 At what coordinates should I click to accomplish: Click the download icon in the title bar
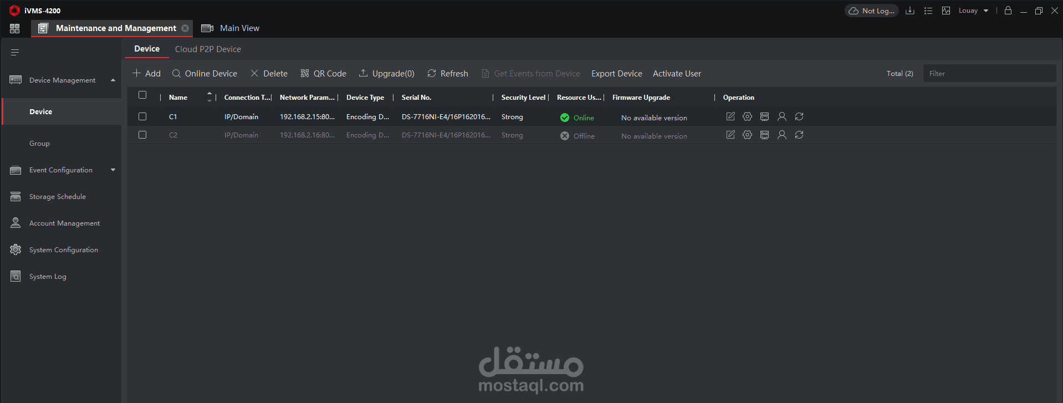[x=910, y=11]
